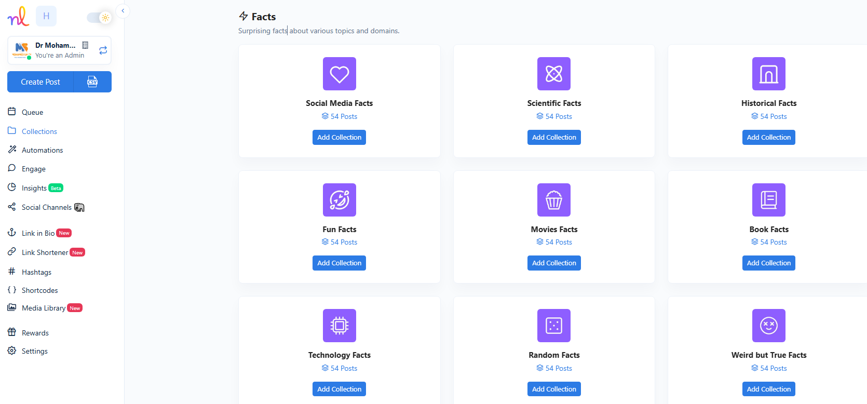Click the Queue calendar icon

click(12, 112)
